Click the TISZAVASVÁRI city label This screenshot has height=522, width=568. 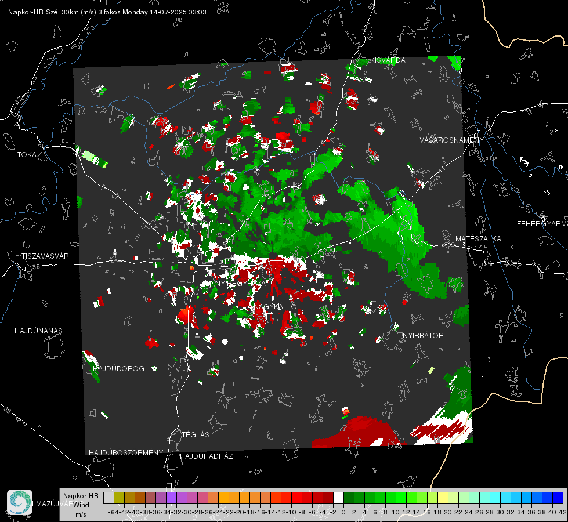tap(46, 256)
